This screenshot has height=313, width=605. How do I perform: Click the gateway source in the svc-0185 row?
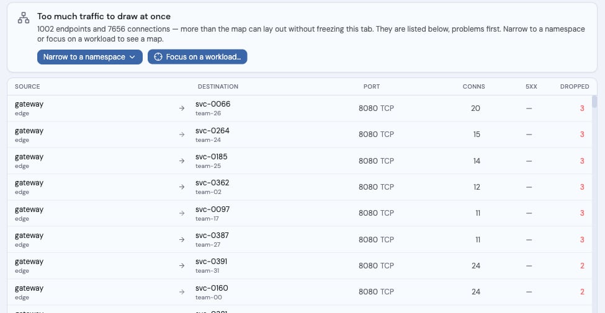pyautogui.click(x=29, y=157)
